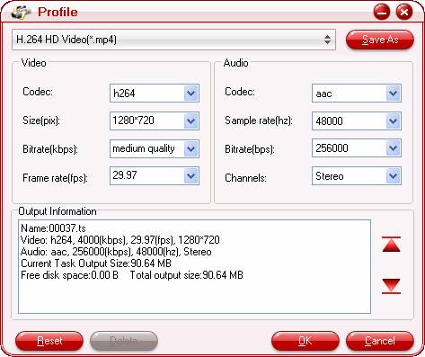
Task: Open the H.264 HD Video profile dropdown
Action: pyautogui.click(x=173, y=40)
